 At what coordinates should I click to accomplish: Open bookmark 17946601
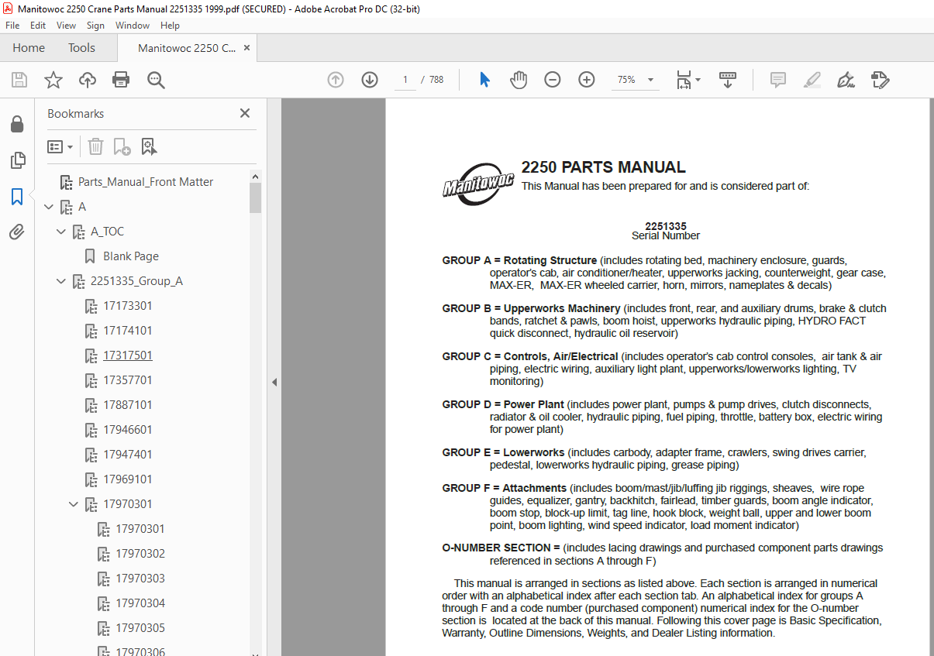coord(128,430)
